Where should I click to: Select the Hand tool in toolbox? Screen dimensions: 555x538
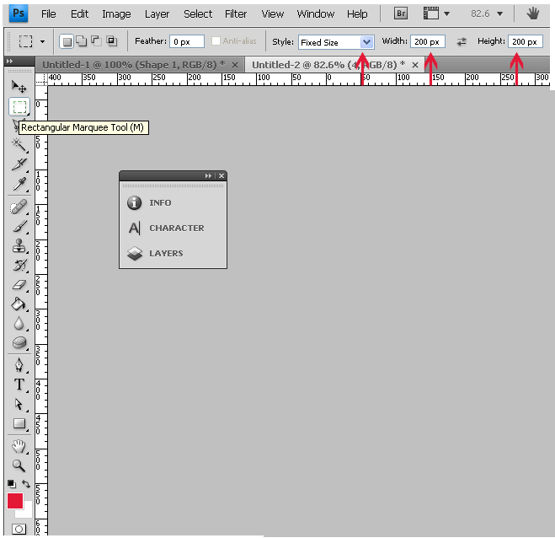pos(19,446)
